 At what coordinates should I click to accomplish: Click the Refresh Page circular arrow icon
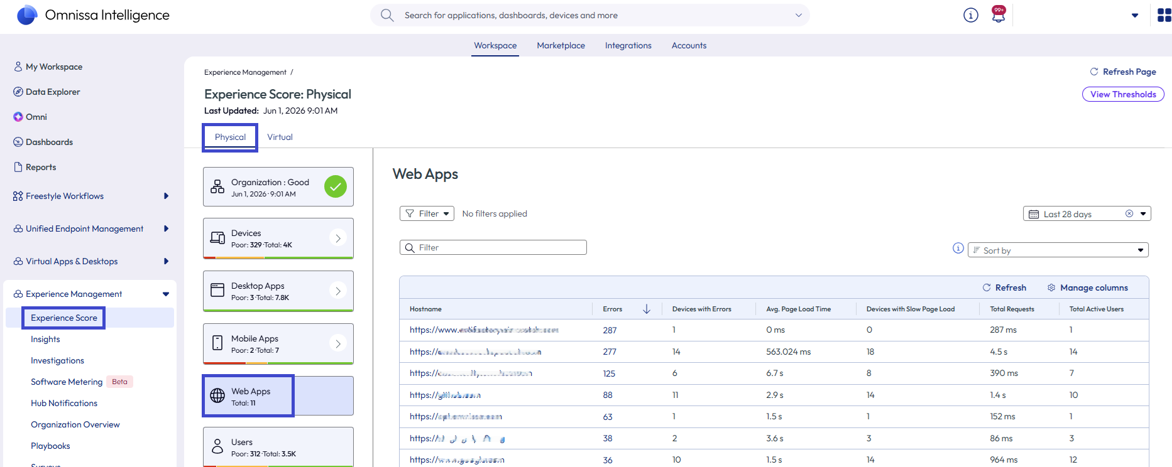[x=1094, y=72]
